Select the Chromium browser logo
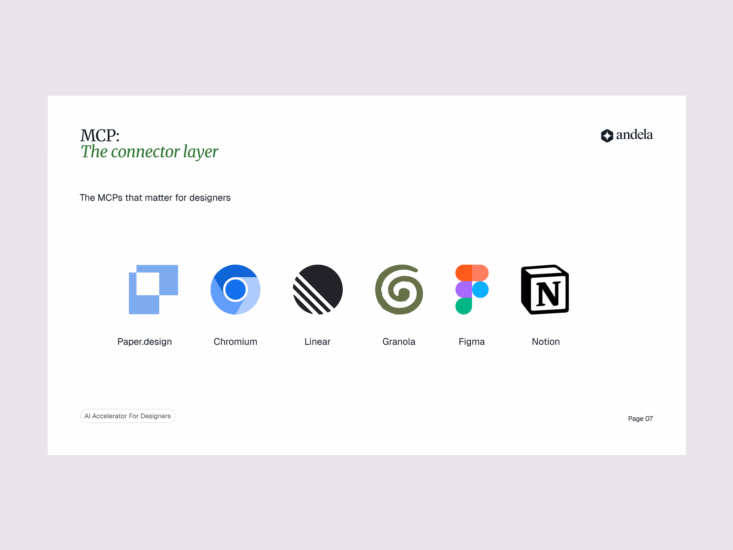Screen dimensions: 733x550 pos(235,289)
